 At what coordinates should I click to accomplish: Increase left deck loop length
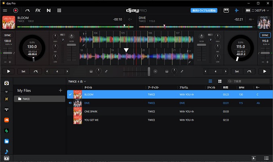tap(67, 71)
